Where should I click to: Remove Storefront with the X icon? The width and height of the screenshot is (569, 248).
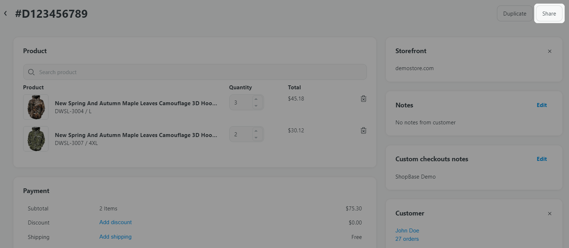550,51
